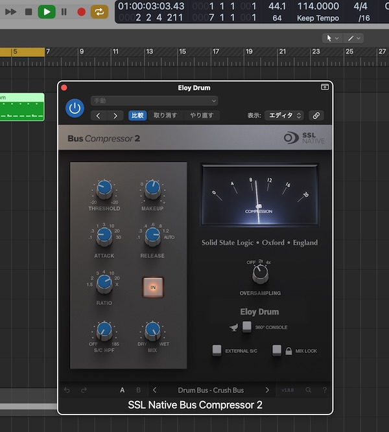The height and width of the screenshot is (432, 389).
Task: Click the dry/wet MIX knob
Action: [152, 331]
